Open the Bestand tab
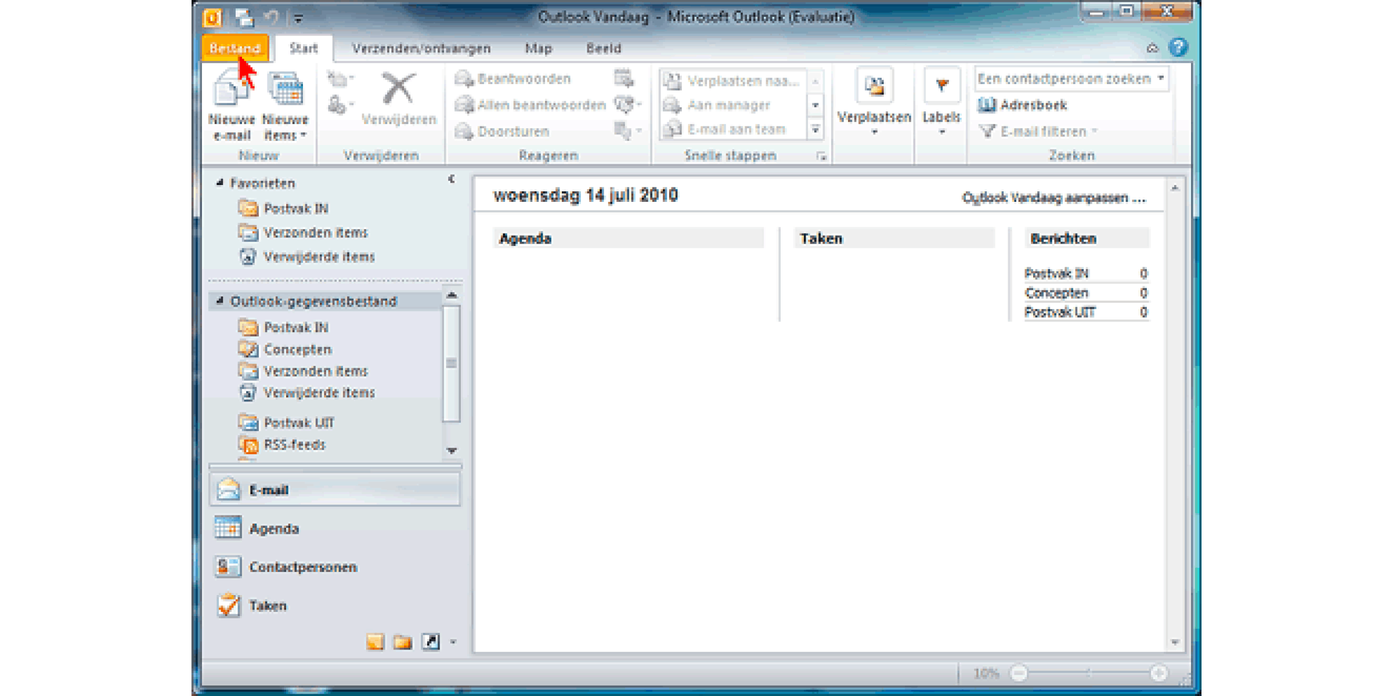Image resolution: width=1393 pixels, height=696 pixels. pos(235,48)
